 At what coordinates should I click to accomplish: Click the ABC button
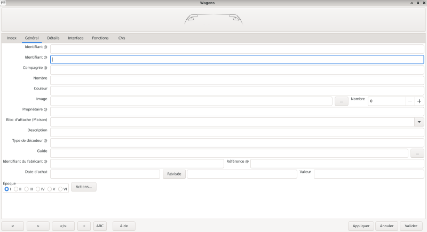tap(100, 226)
